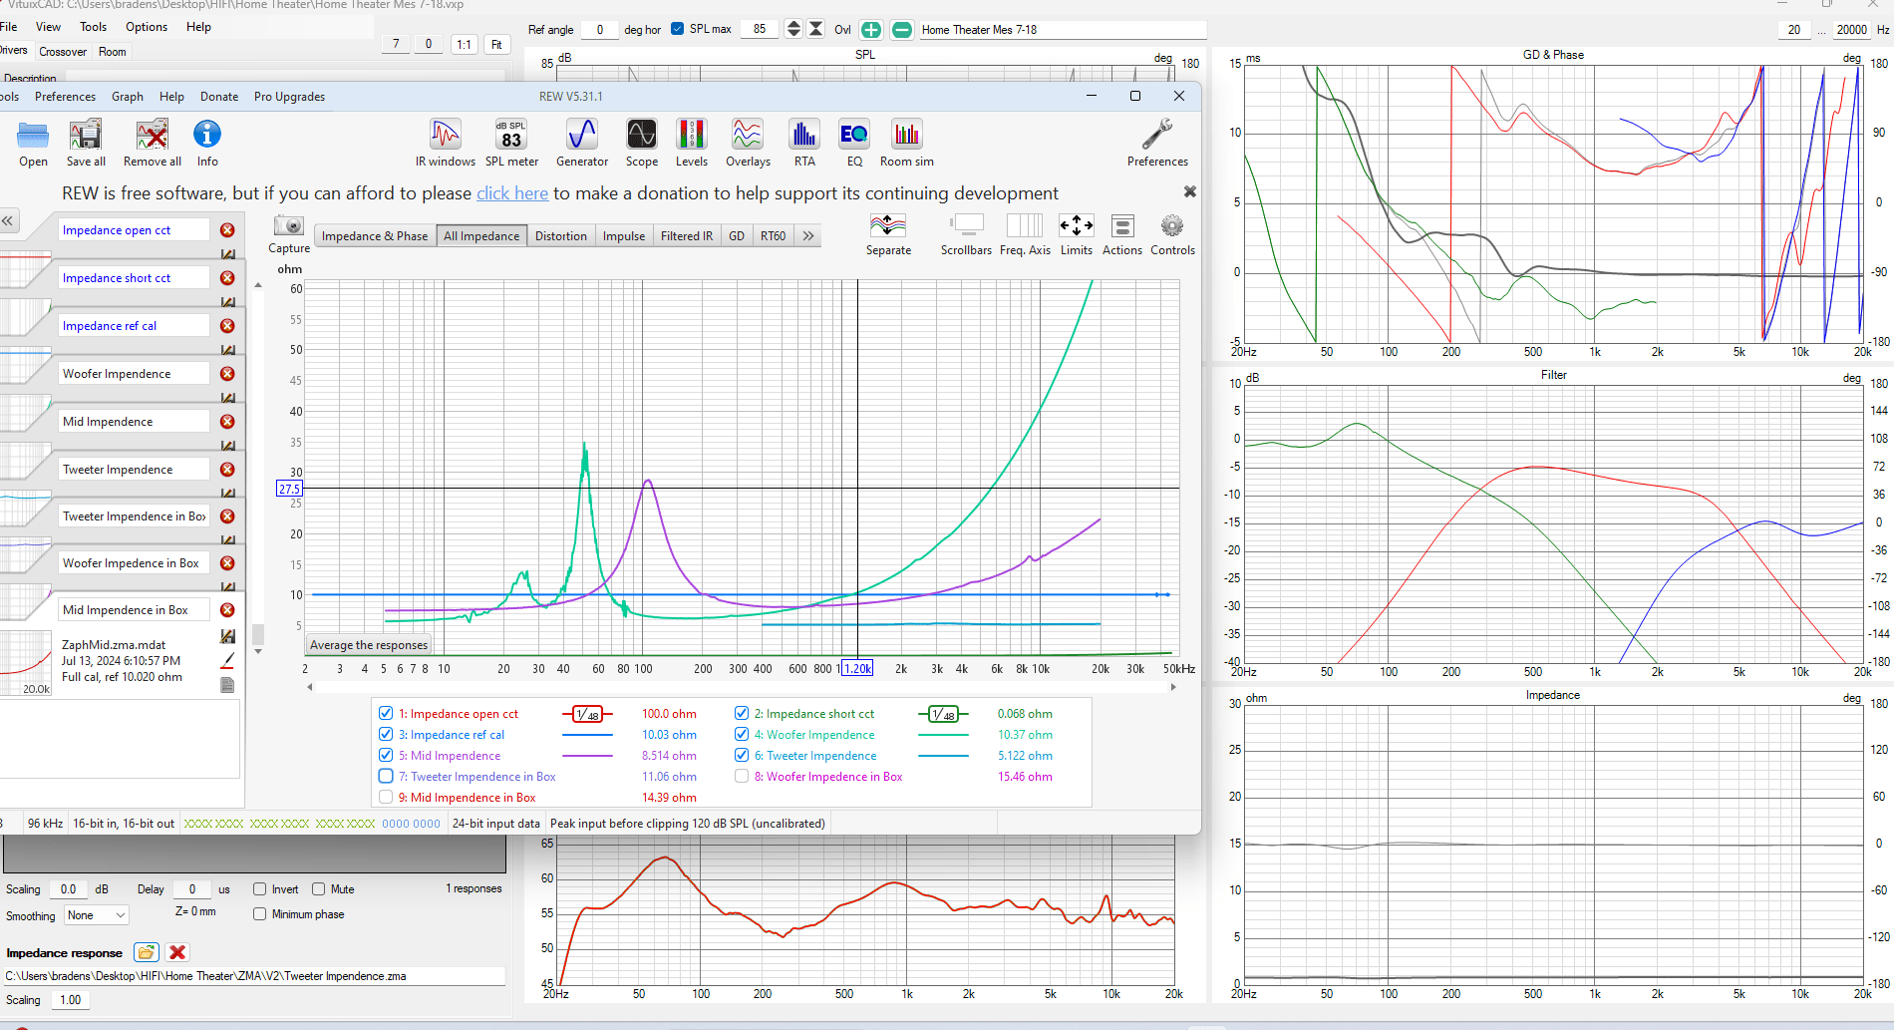The image size is (1894, 1030).
Task: Click the 1:1 button in VituixCAD
Action: coord(465,44)
